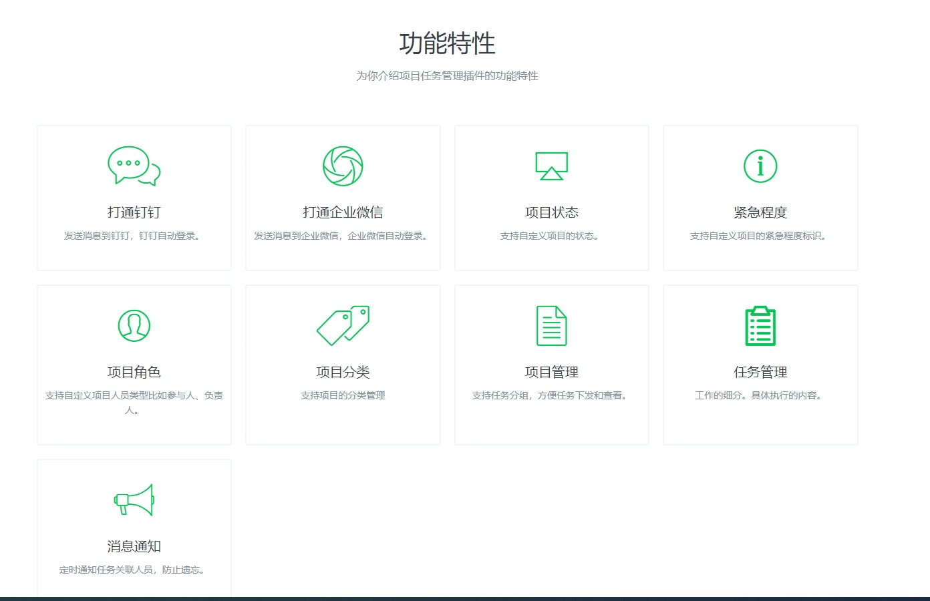This screenshot has width=930, height=601.
Task: Click the 项目管理 feature card
Action: click(x=551, y=365)
